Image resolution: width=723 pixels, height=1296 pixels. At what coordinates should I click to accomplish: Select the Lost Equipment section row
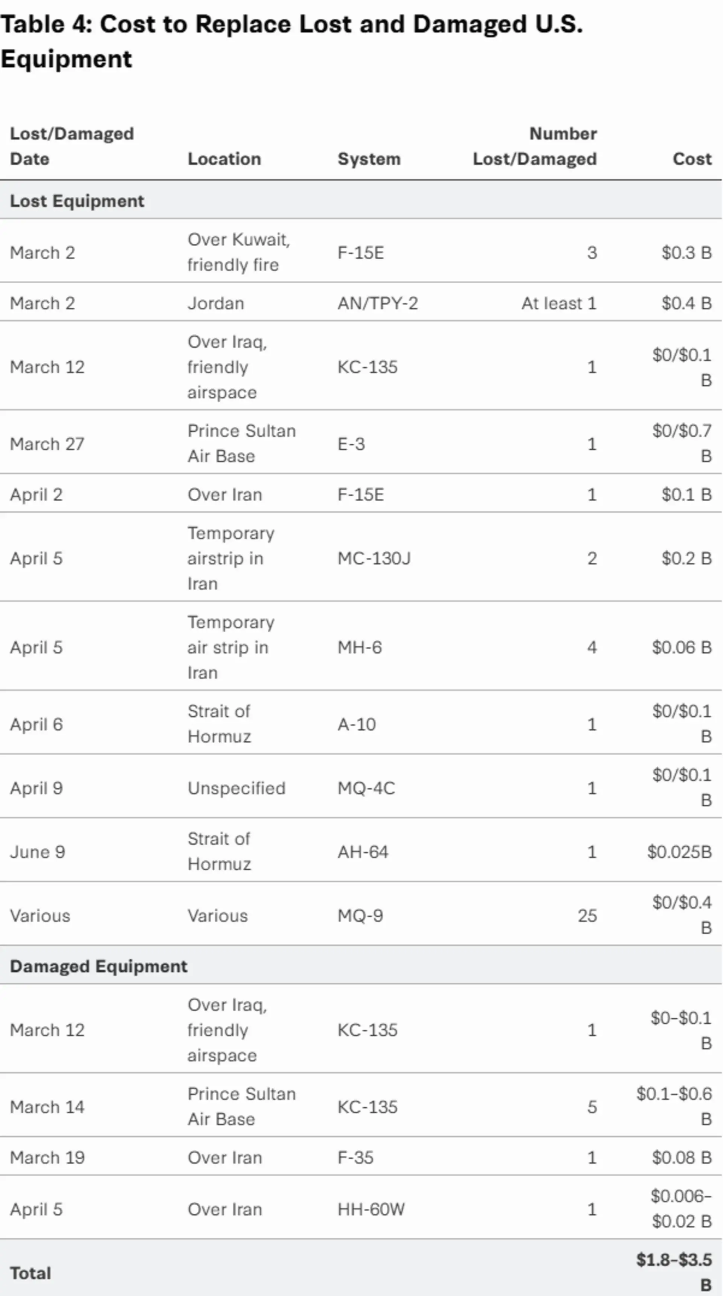361,201
